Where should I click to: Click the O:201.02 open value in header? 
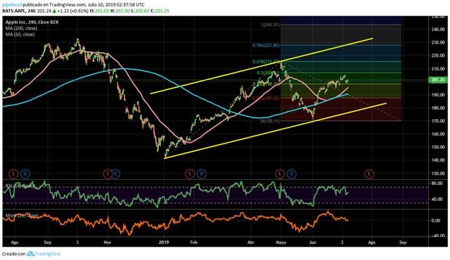[99, 11]
